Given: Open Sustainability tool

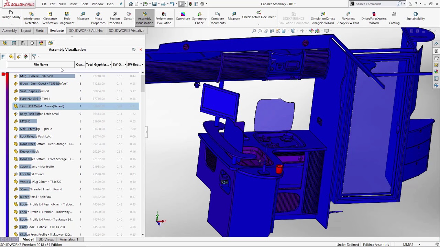Looking at the screenshot, I should coord(416,16).
